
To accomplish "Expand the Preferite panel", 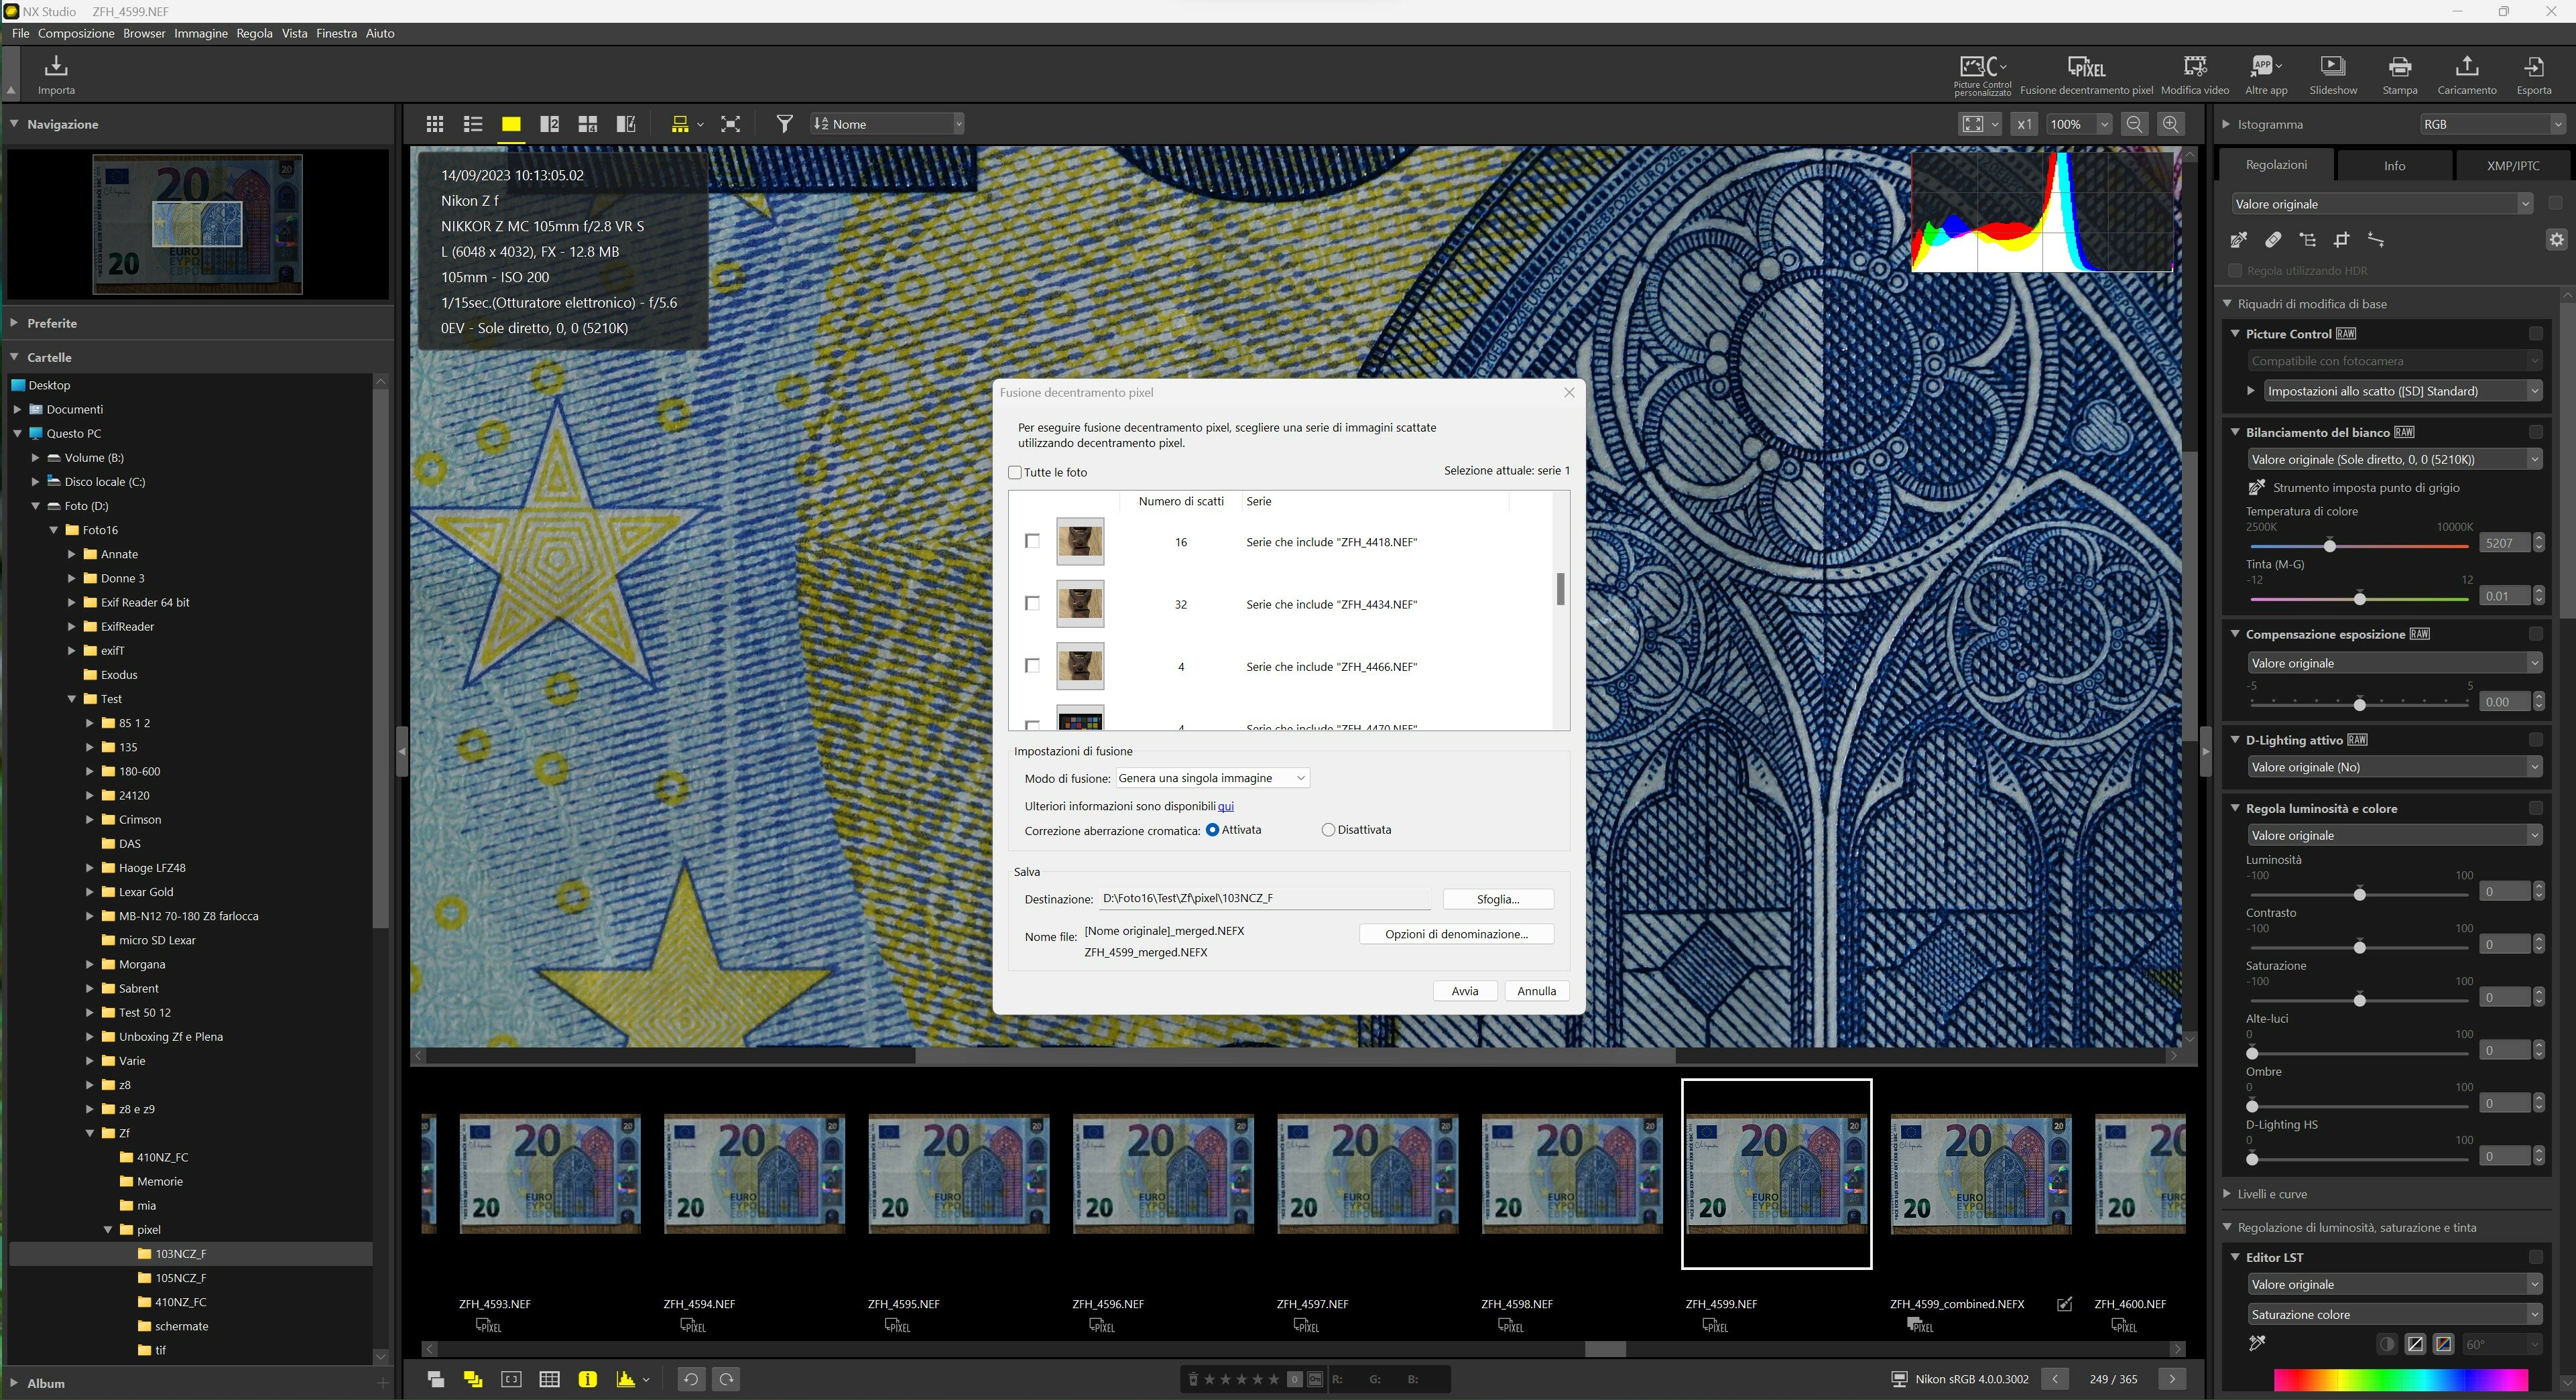I will (x=14, y=323).
